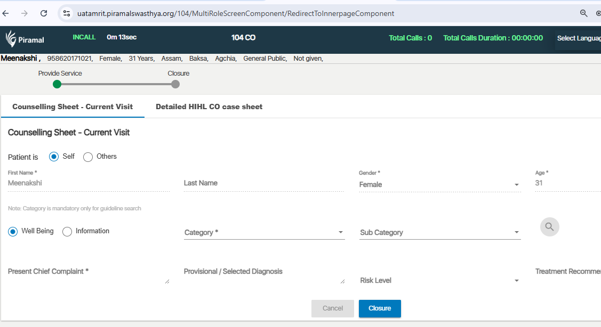Click the Piramal logo icon
The height and width of the screenshot is (327, 601).
[x=11, y=39]
